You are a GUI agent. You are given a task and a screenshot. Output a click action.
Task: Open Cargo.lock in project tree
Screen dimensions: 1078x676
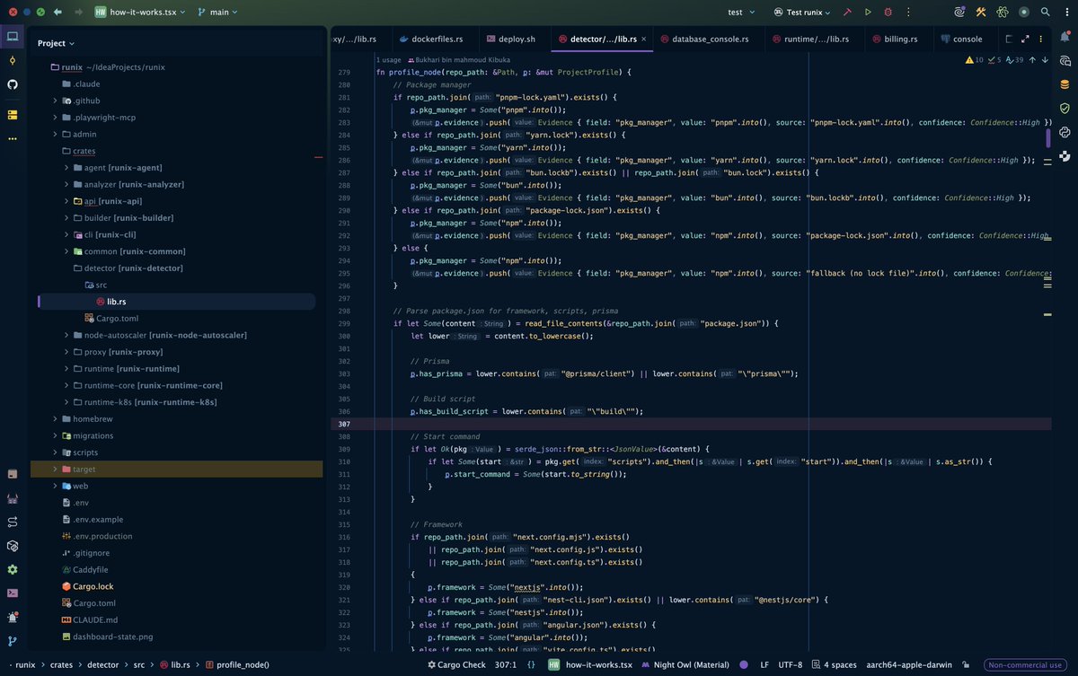click(93, 586)
